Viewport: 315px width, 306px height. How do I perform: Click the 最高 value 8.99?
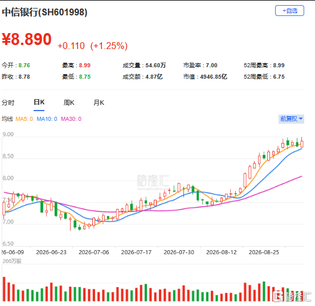[84, 66]
